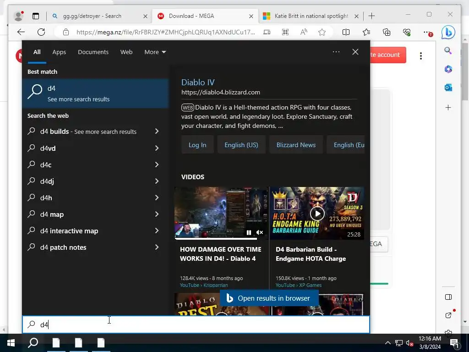The image size is (469, 352).
Task: Open the MEGA page vertical dots menu
Action: click(421, 56)
